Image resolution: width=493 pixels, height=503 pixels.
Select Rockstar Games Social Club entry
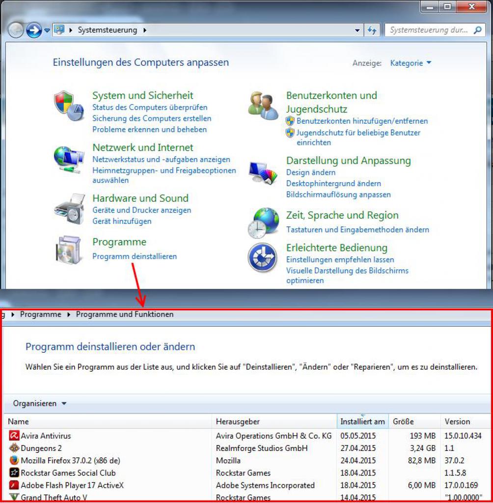[x=68, y=473]
